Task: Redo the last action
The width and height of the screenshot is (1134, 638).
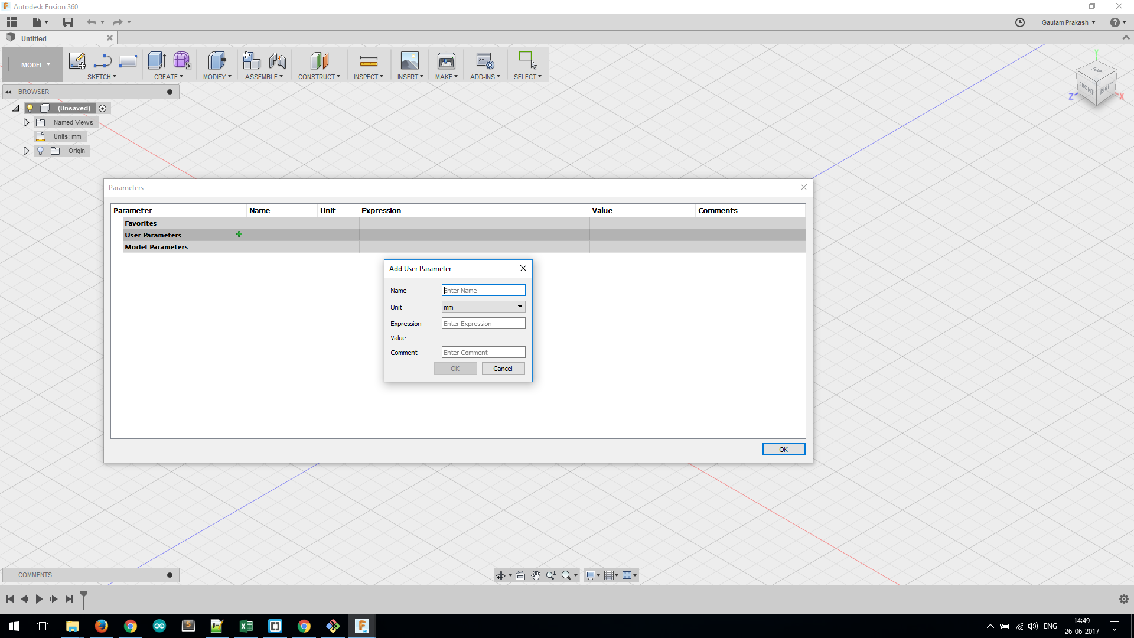Action: point(118,22)
